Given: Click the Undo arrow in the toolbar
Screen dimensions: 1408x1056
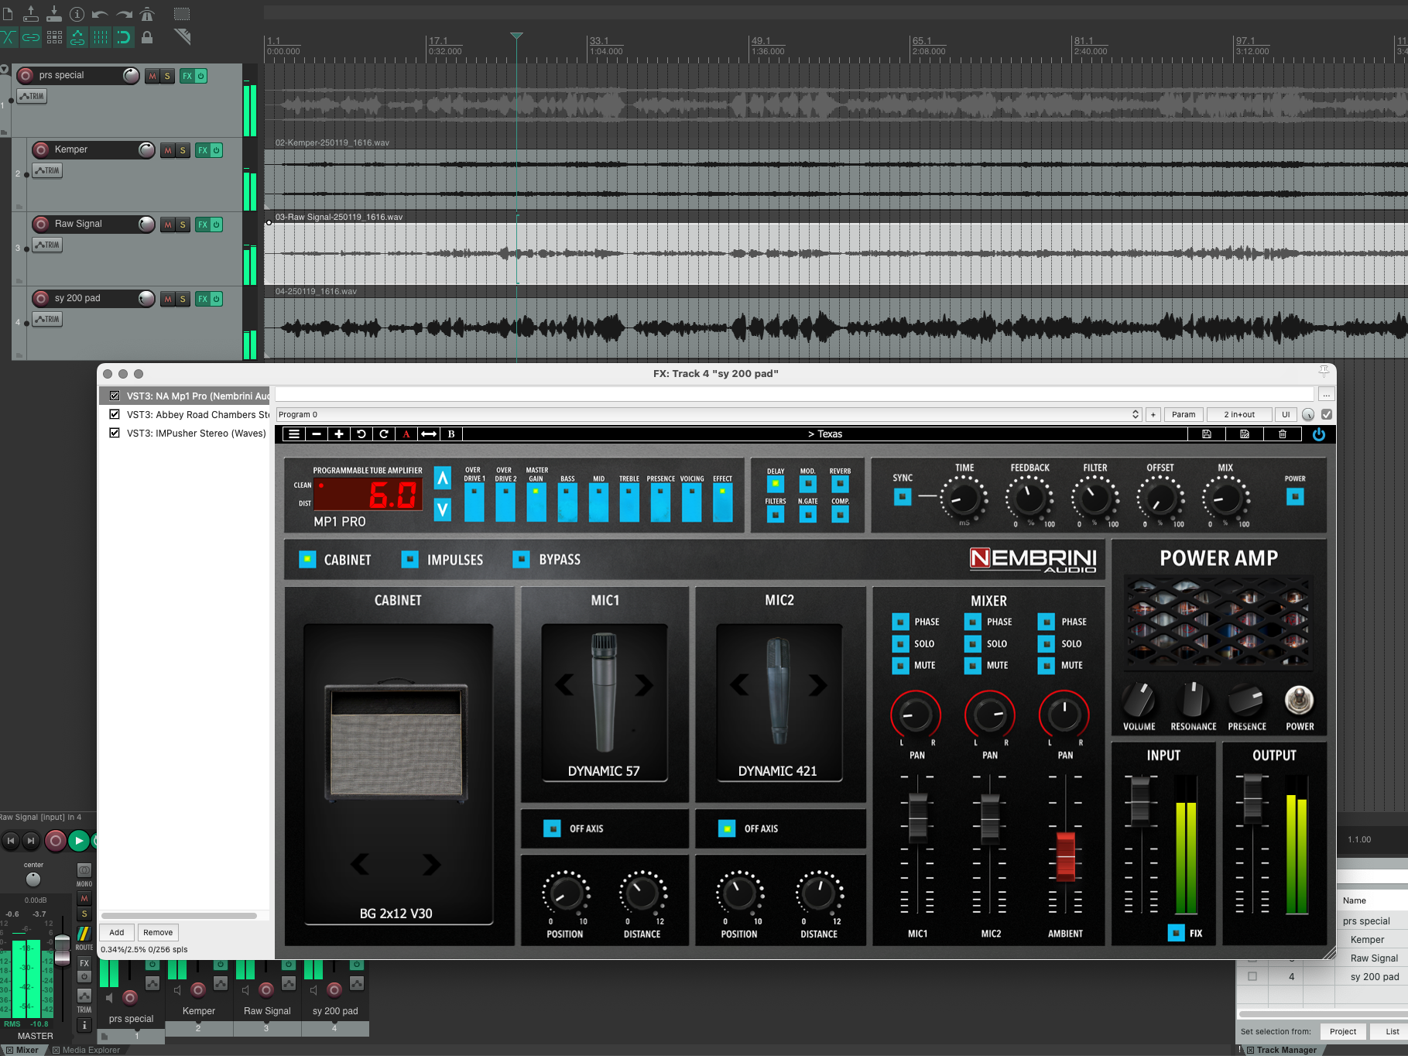Looking at the screenshot, I should click(100, 14).
